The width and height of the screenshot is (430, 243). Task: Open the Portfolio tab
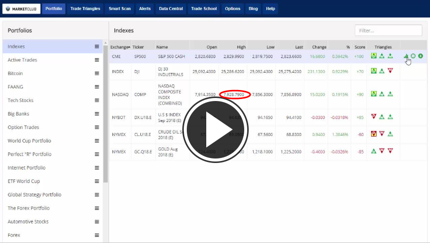click(54, 9)
